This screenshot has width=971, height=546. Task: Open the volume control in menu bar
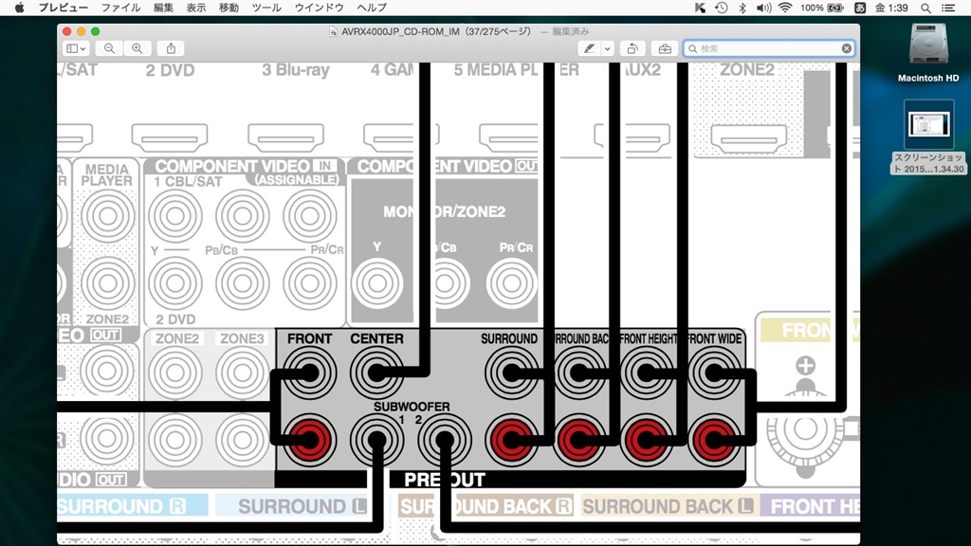pyautogui.click(x=763, y=8)
